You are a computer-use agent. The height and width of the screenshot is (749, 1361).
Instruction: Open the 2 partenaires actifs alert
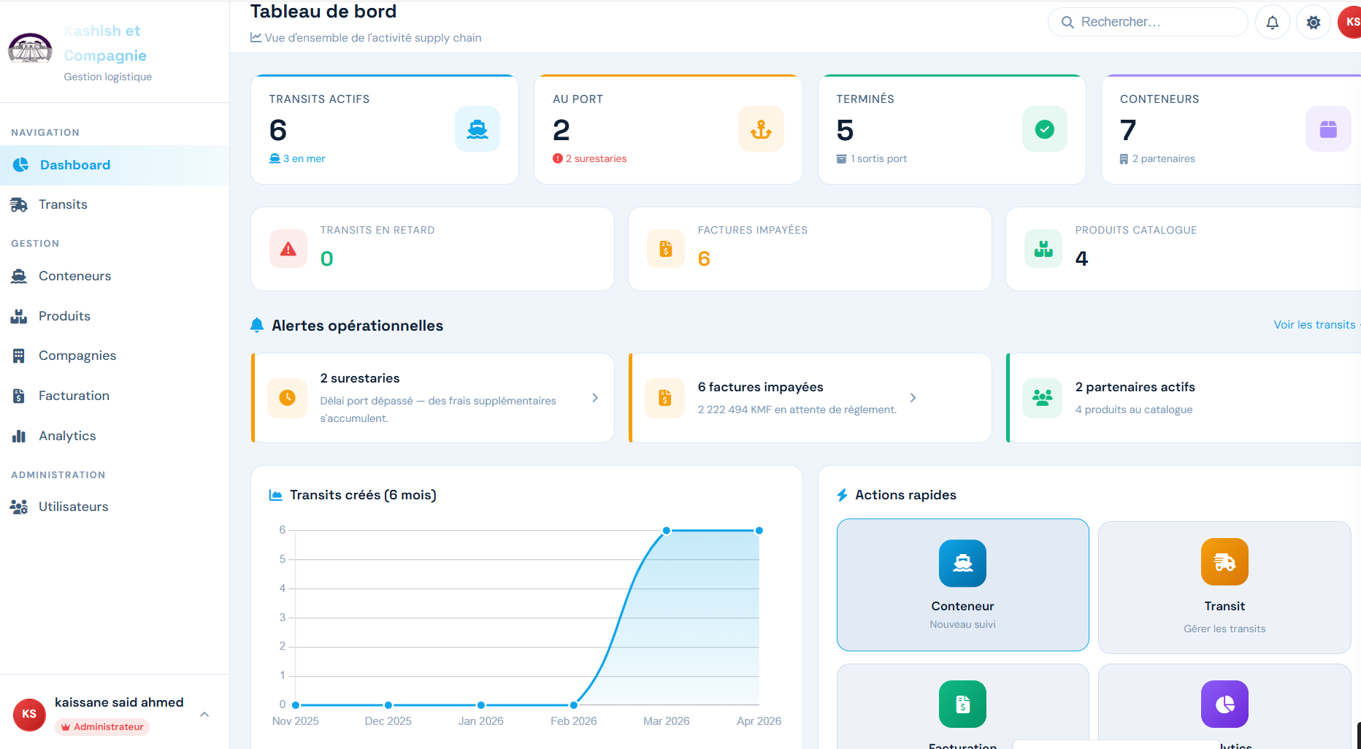pyautogui.click(x=1184, y=398)
